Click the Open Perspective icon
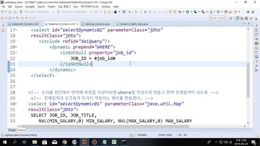260x146 pixels. pos(231,18)
